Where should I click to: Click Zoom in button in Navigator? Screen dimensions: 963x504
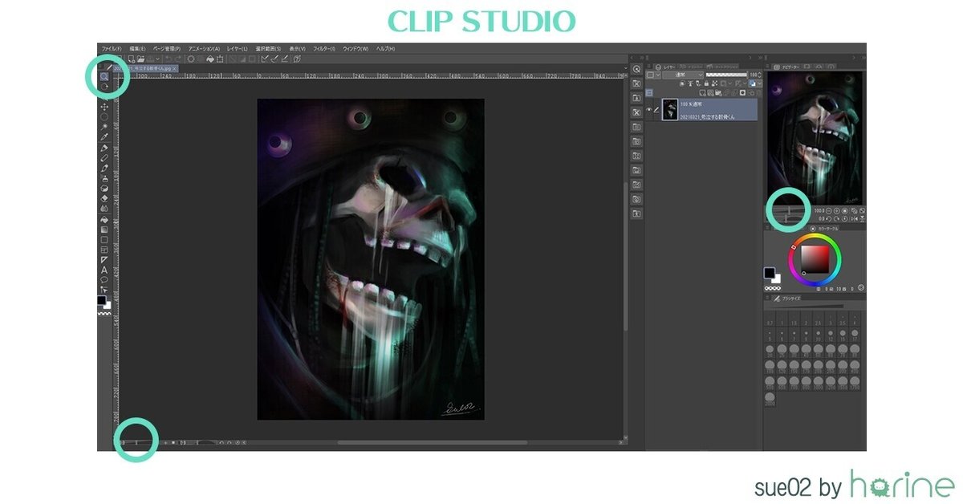836,210
